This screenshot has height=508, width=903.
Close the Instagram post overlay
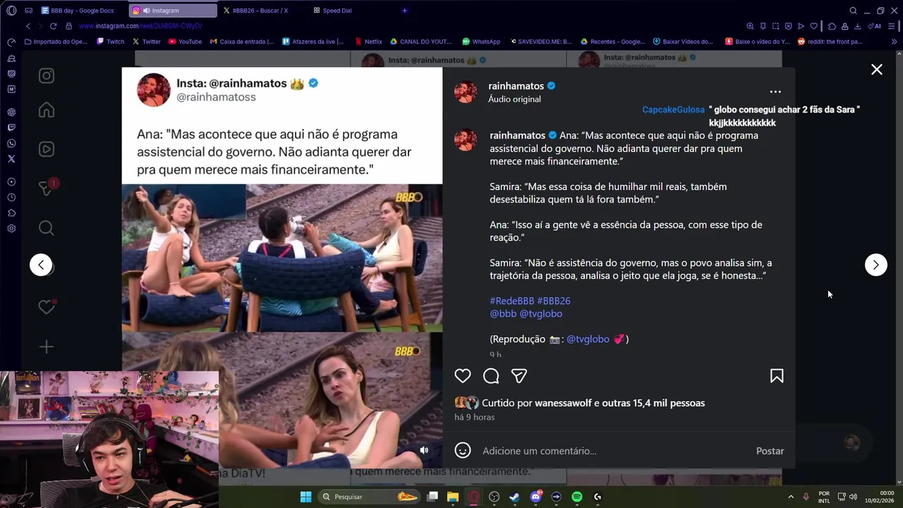coord(876,69)
